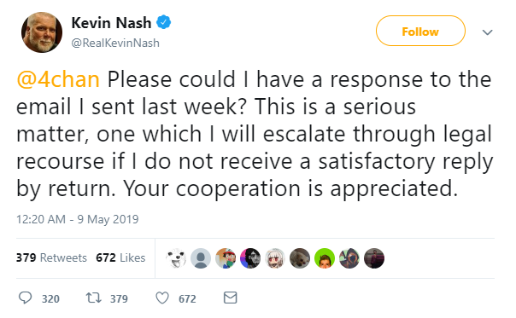Click the red cap cartoon avatar
The image size is (516, 318).
pyautogui.click(x=226, y=257)
